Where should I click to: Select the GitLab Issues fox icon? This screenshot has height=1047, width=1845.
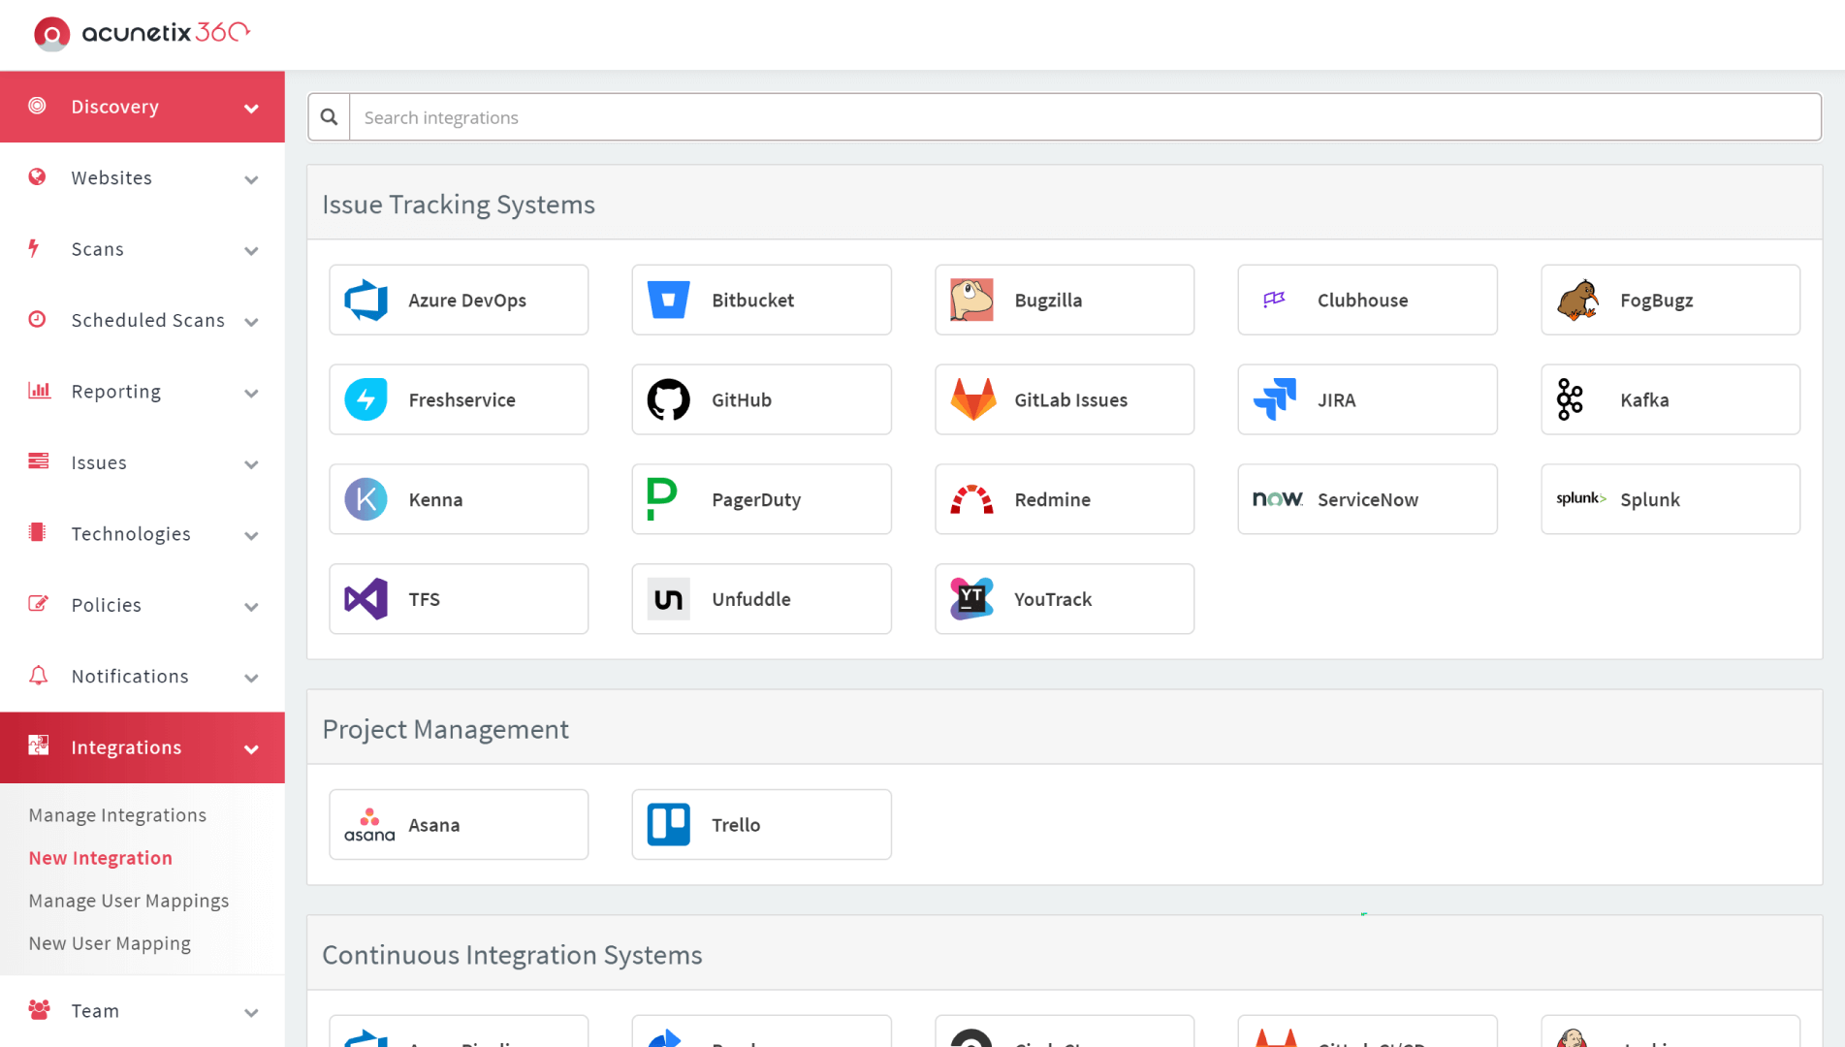click(972, 399)
